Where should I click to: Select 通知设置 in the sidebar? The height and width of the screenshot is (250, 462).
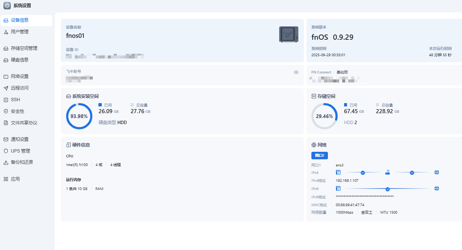(26, 139)
